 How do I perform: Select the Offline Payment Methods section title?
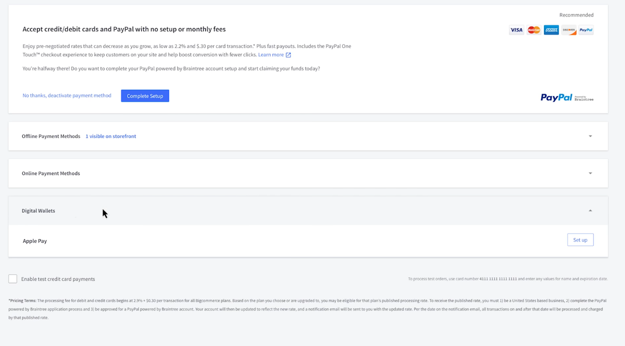(51, 136)
